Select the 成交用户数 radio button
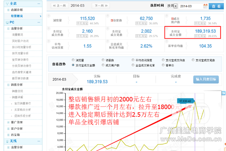This screenshot has height=151, width=226. coord(103,65)
